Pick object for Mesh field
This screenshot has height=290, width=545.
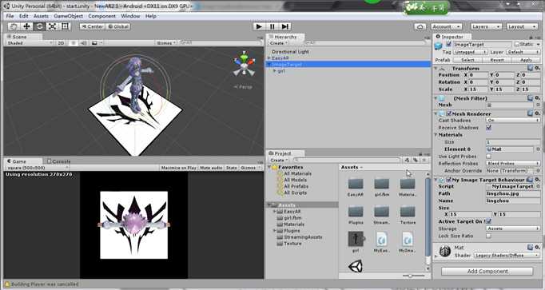pos(538,105)
